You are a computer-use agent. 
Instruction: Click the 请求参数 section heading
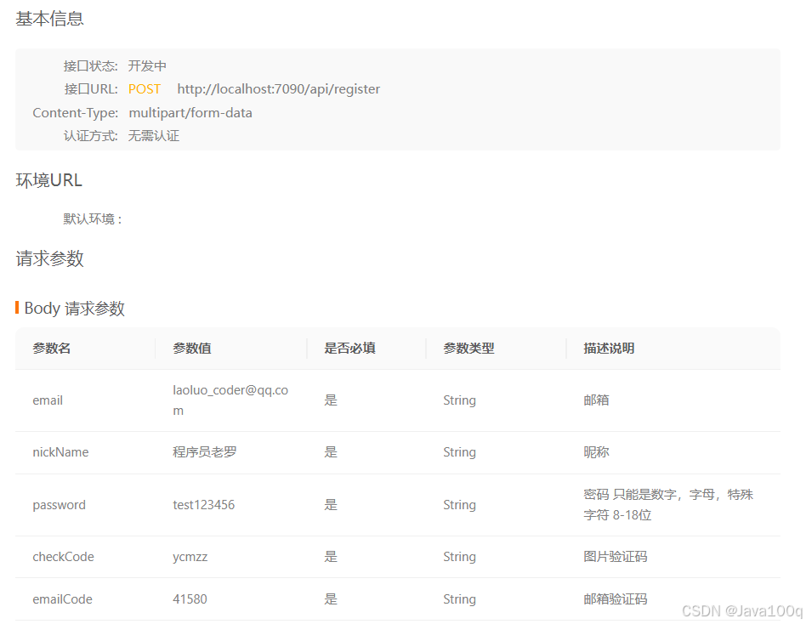click(x=50, y=258)
